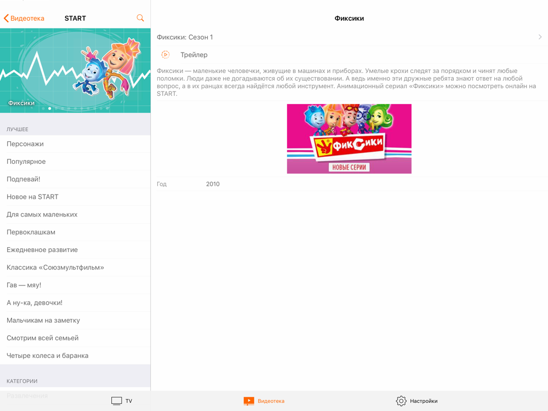Select Гав — мяу! collection

tap(75, 285)
